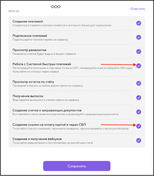Select the Просмотр реквизитов row title
Image resolution: width=154 pixels, height=176 pixels.
(29, 50)
